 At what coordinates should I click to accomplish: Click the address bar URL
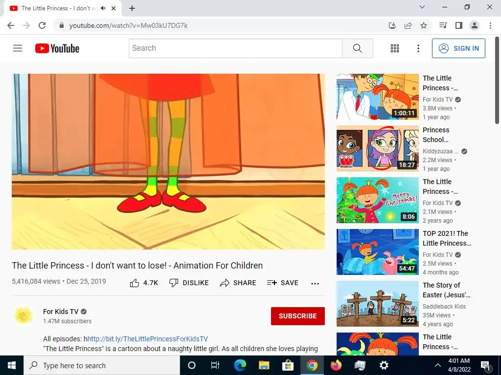129,25
